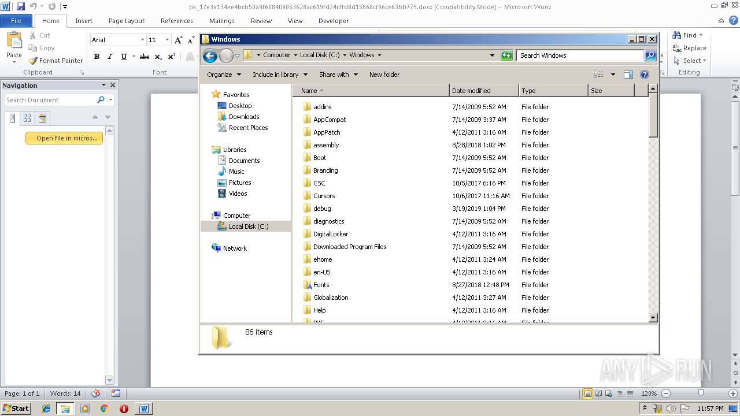Click the Word zoom slider handle
This screenshot has width=740, height=416.
pos(701,393)
